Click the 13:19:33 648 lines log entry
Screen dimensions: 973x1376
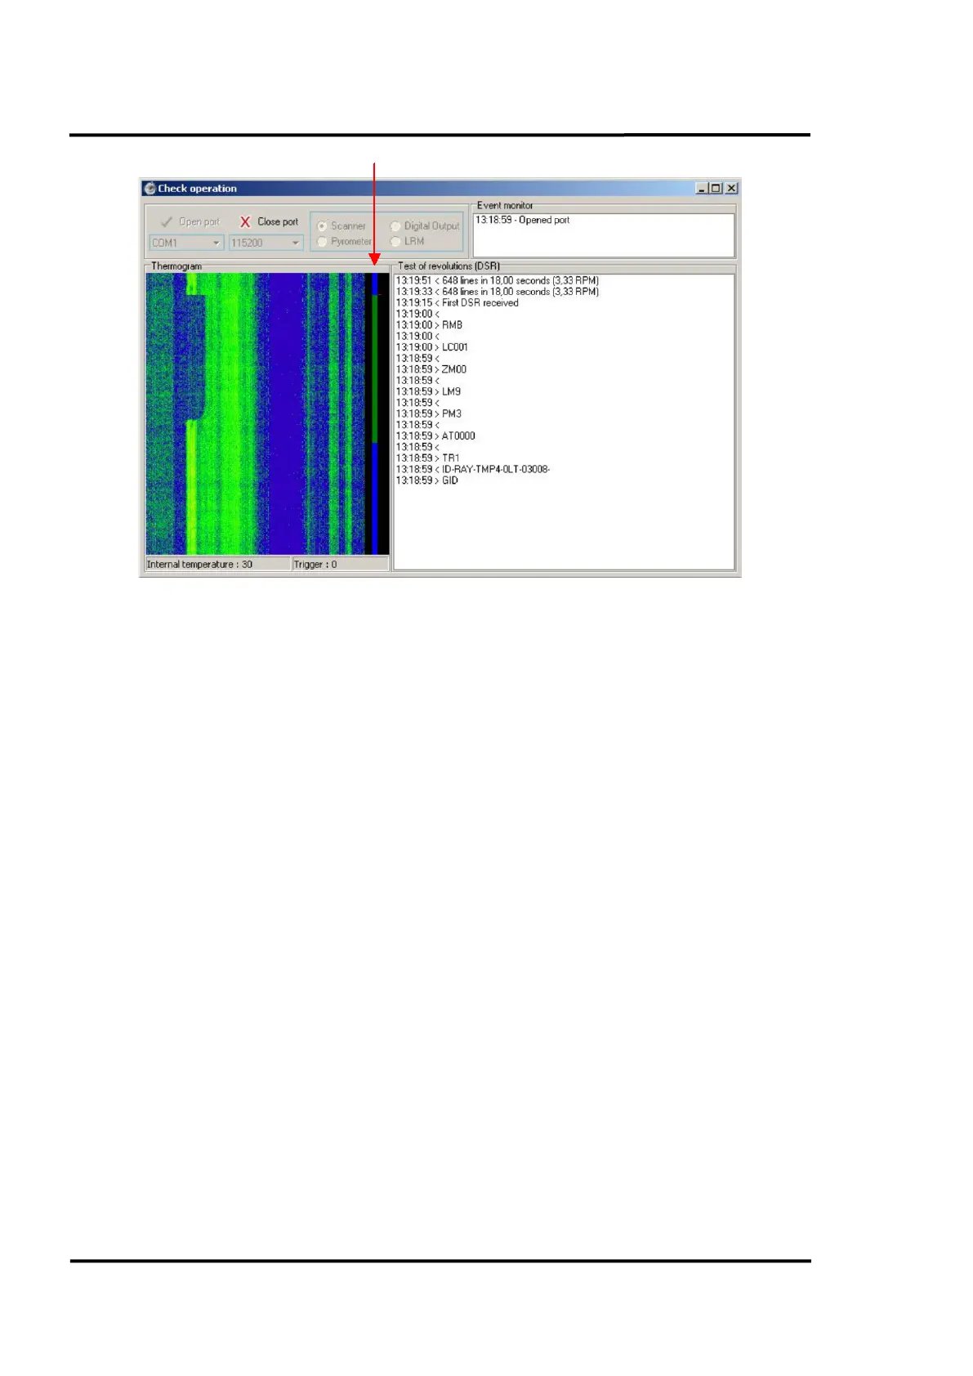click(498, 292)
